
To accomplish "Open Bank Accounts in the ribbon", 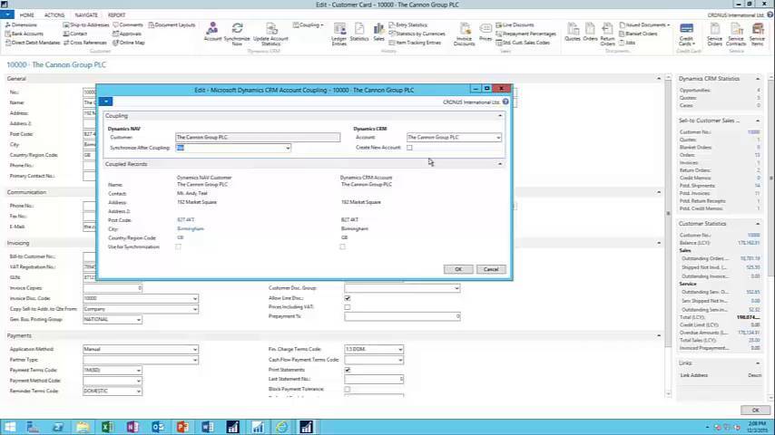I will coord(25,34).
